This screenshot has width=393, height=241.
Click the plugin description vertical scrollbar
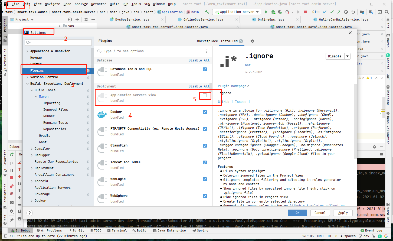[355, 121]
